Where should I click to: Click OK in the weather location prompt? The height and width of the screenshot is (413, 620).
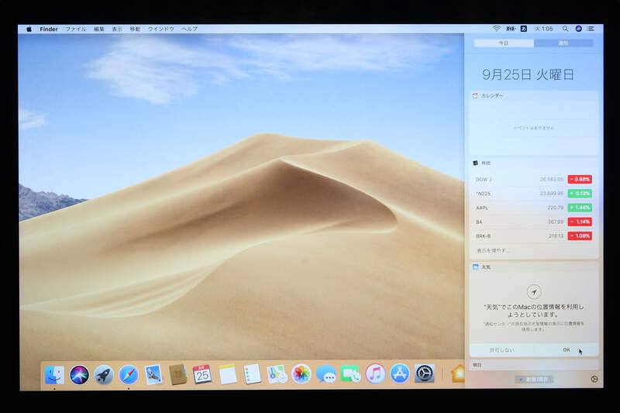pos(567,349)
